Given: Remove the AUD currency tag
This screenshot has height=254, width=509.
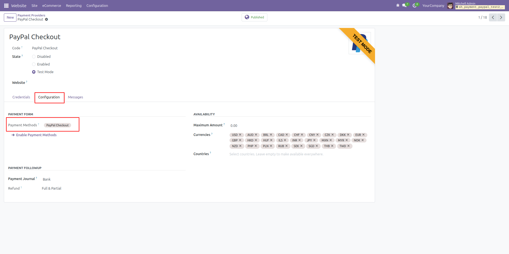Looking at the screenshot, I should pyautogui.click(x=256, y=135).
